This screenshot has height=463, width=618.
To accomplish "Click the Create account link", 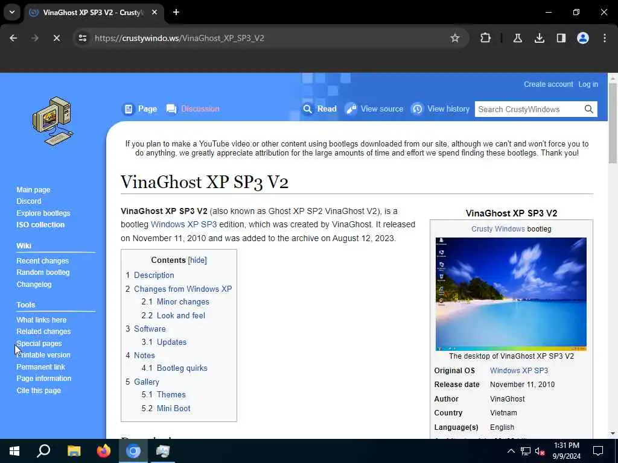I will click(548, 84).
